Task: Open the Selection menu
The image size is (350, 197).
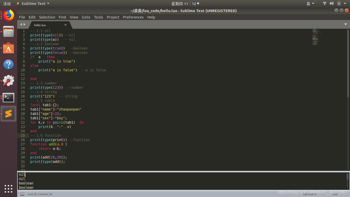Action: pyautogui.click(x=47, y=17)
